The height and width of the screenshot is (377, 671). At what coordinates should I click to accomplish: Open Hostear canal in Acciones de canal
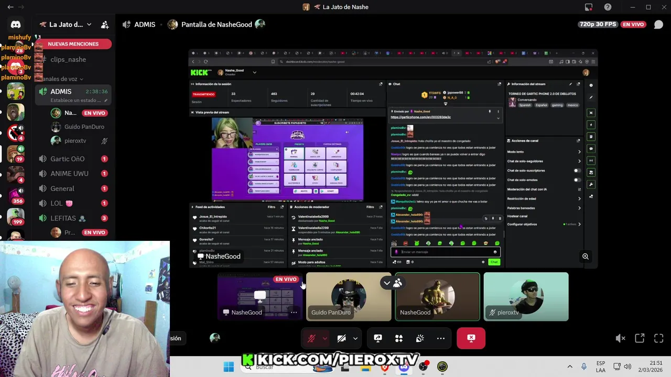click(x=517, y=216)
